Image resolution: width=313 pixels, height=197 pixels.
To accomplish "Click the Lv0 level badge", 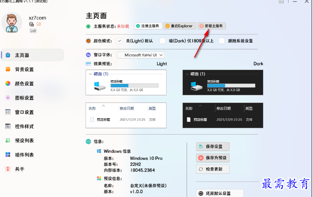I will tap(33, 31).
